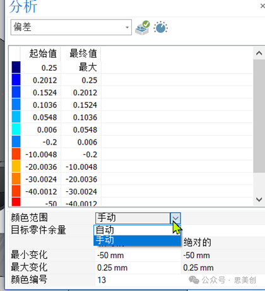Click start value 0.1036 cell
The height and width of the screenshot is (291, 265).
point(40,105)
